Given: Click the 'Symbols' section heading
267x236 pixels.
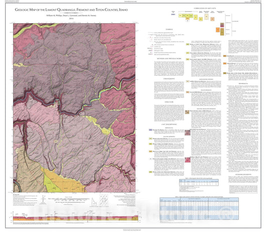Looking at the screenshot, I should [x=169, y=30].
